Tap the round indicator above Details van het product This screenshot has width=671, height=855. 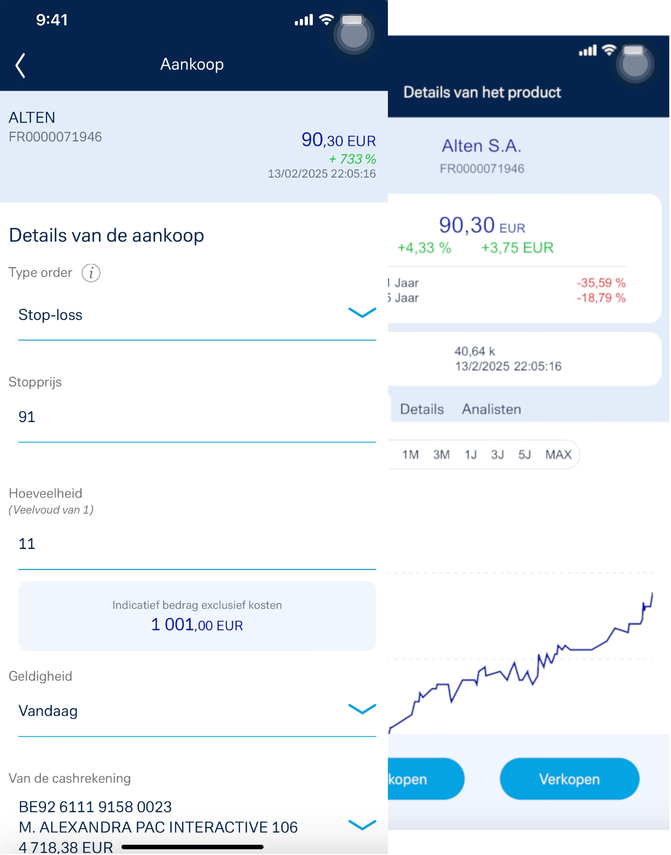[635, 65]
